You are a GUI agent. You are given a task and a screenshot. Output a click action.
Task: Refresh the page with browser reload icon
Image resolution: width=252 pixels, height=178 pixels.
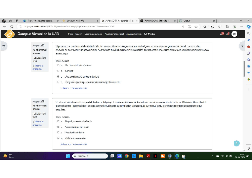(x=12, y=26)
